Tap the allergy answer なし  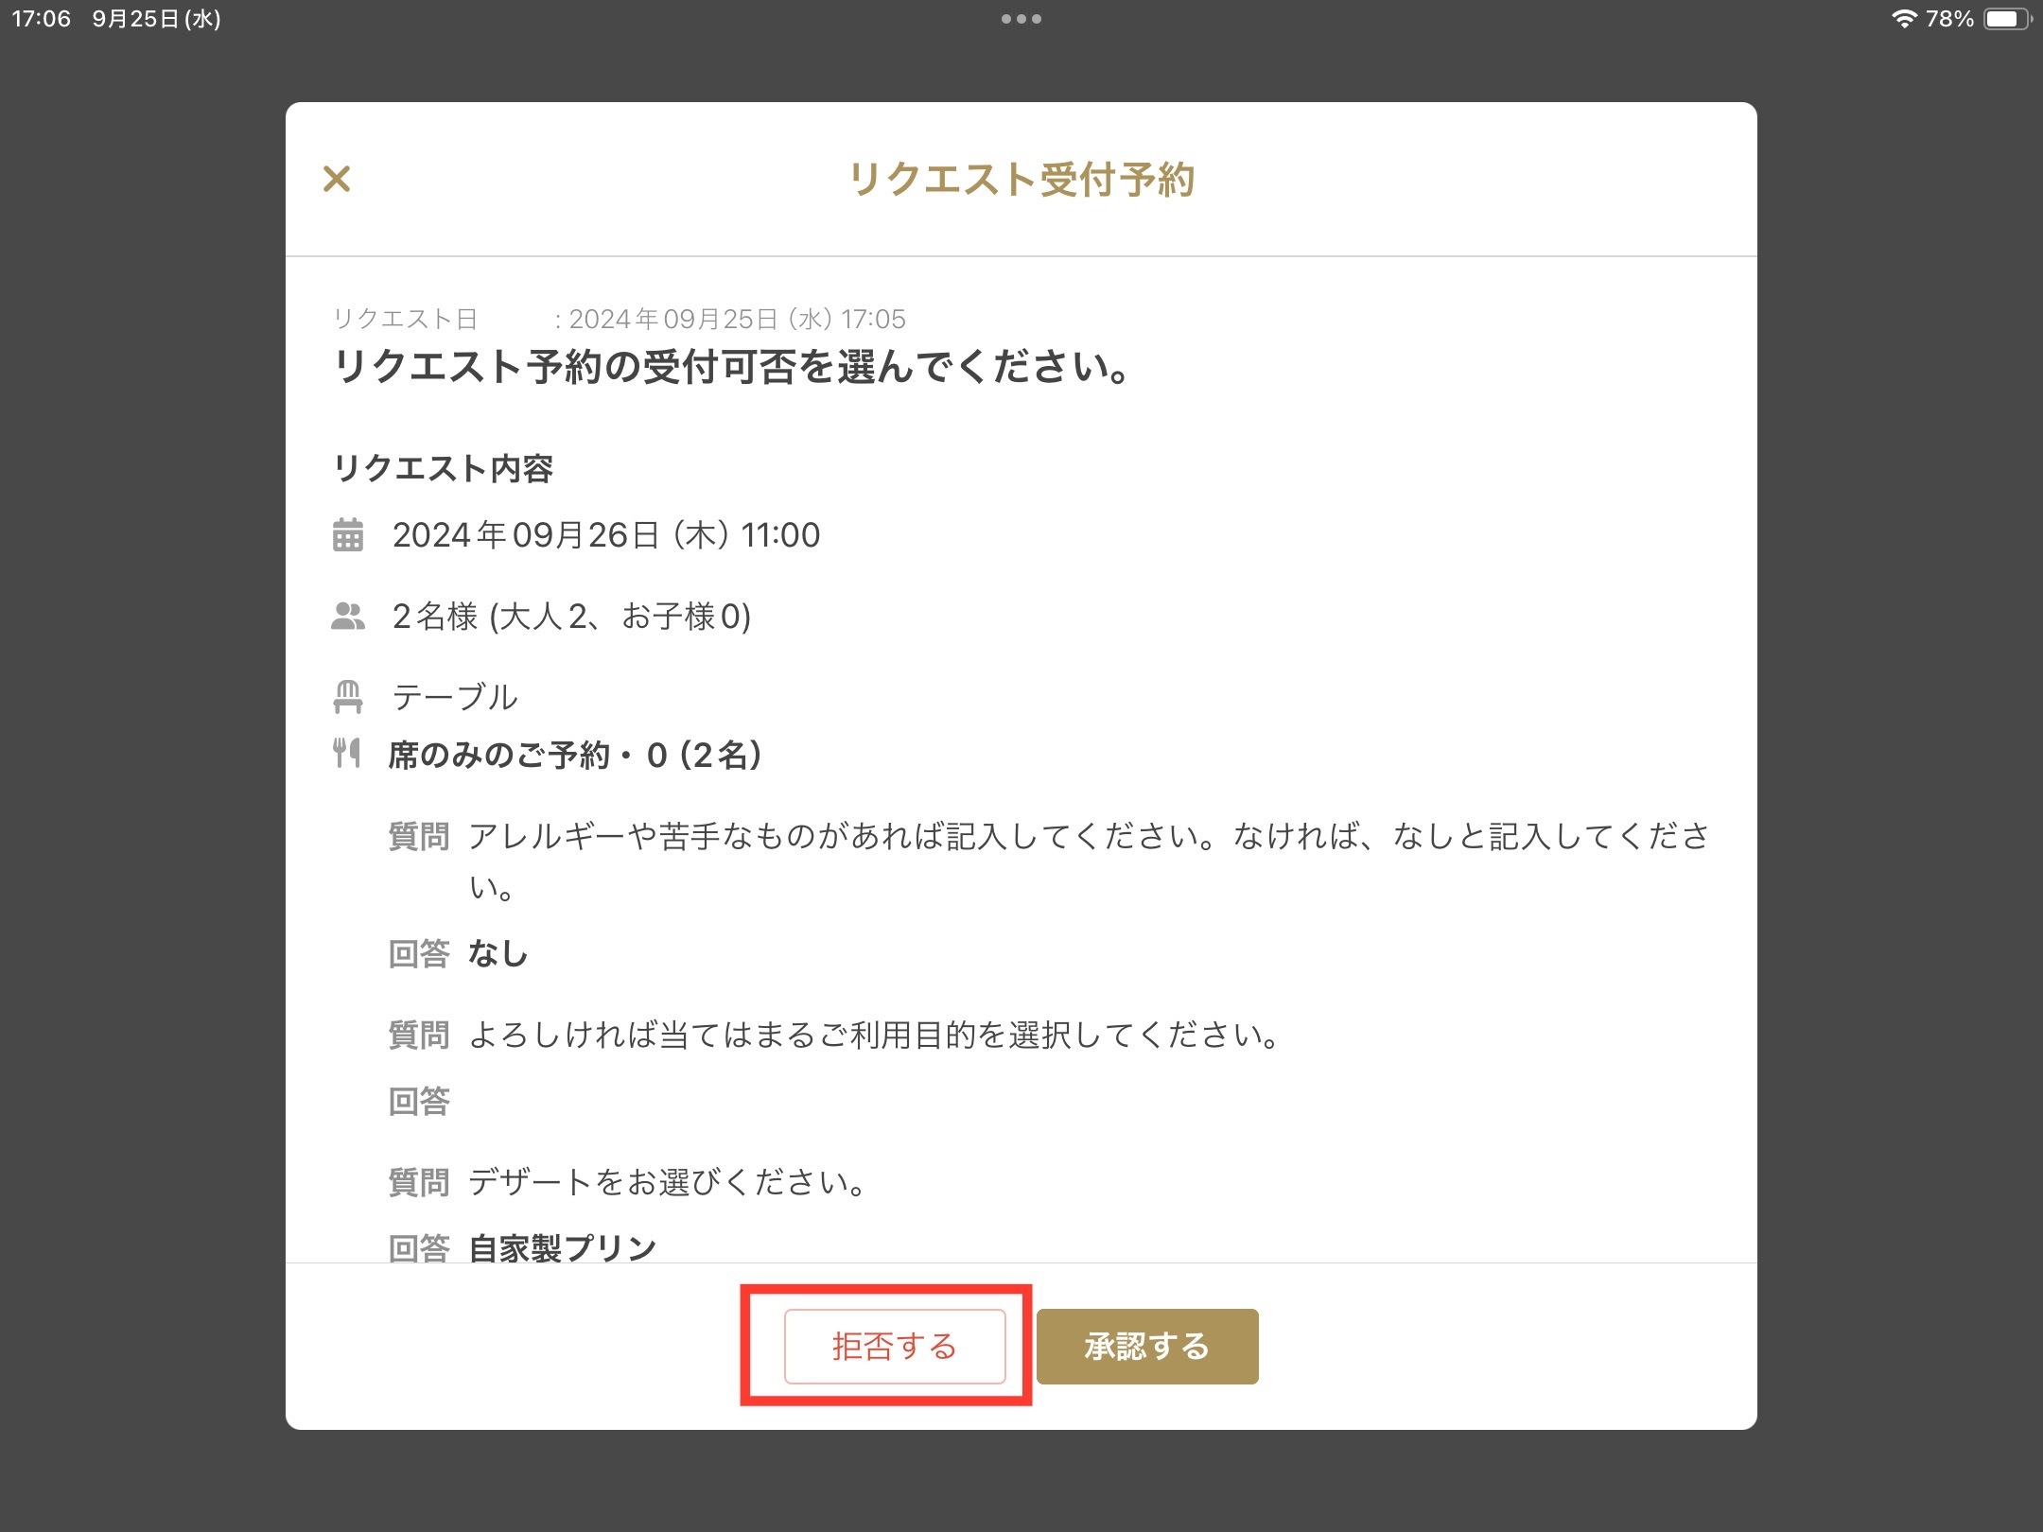pyautogui.click(x=498, y=953)
